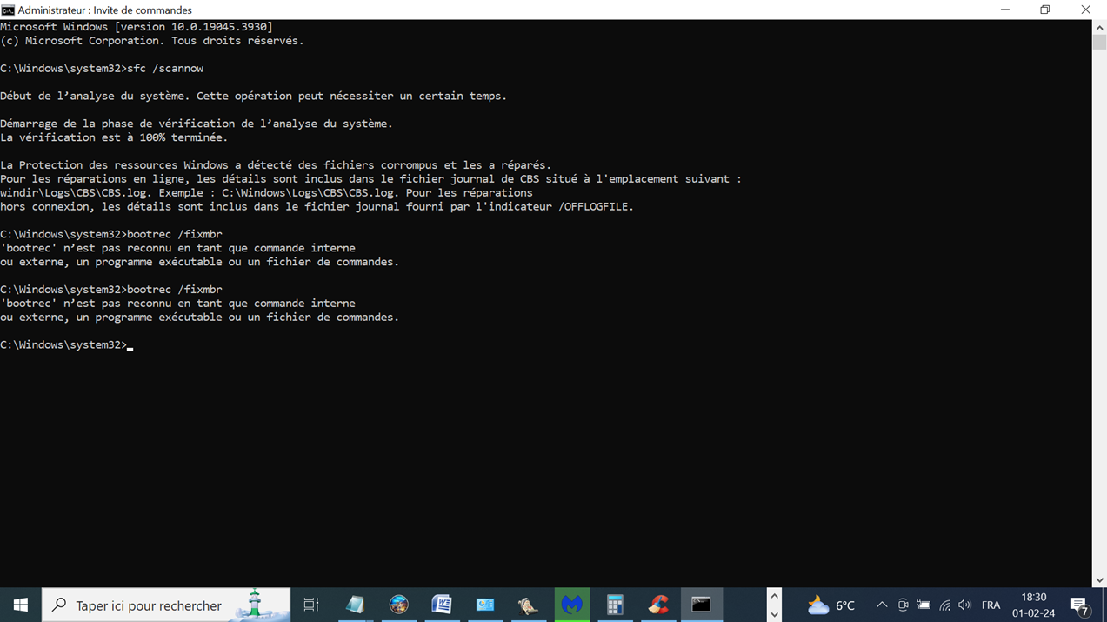Click the 'Microsoft Windows [version 10.0.19045.3930]' line
This screenshot has width=1107, height=622.
pos(137,27)
